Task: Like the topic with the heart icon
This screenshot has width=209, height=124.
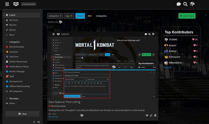Action: pyautogui.click(x=147, y=116)
